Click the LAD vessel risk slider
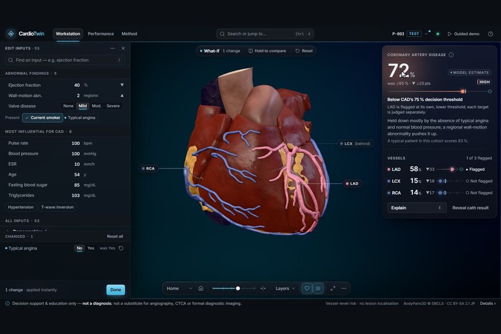This screenshot has height=334, width=501. point(450,169)
